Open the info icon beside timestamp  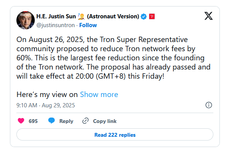[208, 105]
